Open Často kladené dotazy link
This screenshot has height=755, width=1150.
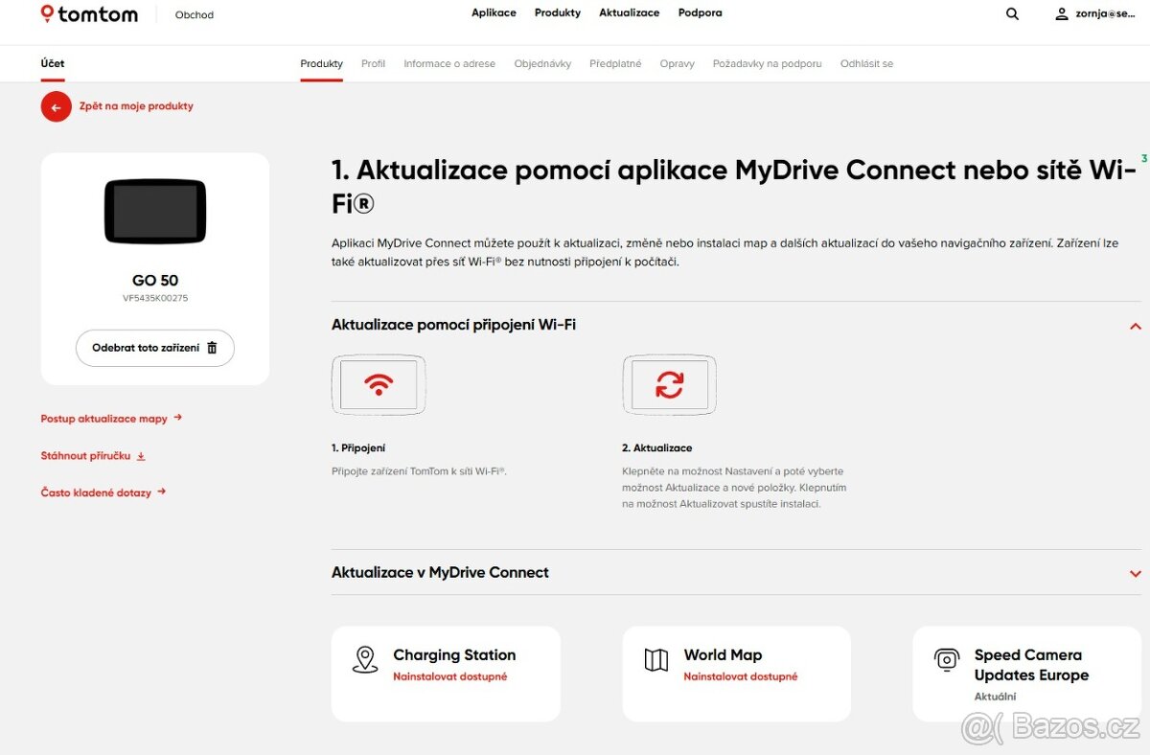tap(96, 492)
